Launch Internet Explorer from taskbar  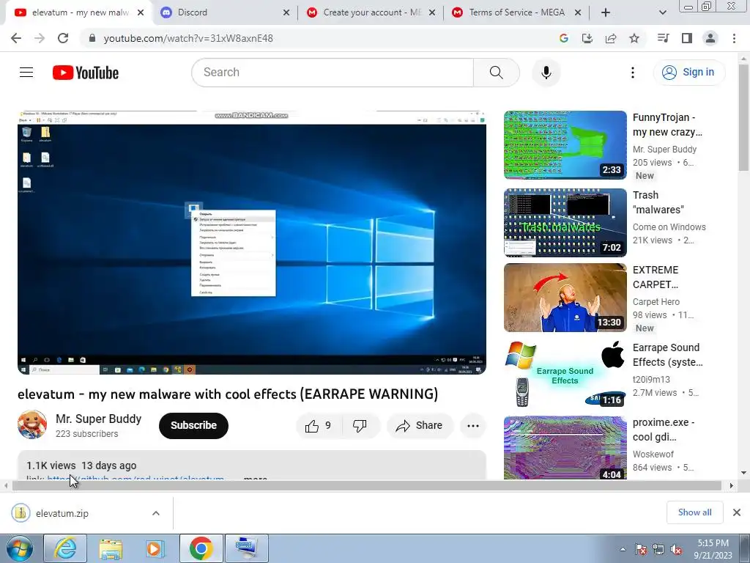(65, 548)
